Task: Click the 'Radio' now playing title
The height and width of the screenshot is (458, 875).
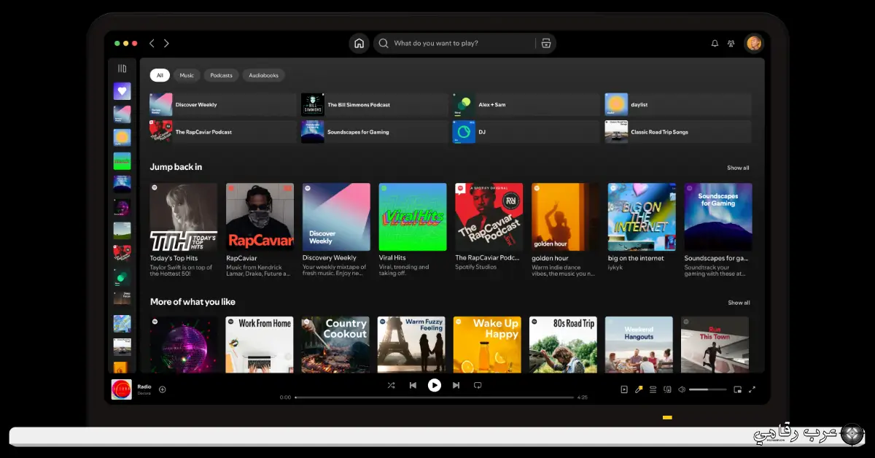Action: click(144, 387)
